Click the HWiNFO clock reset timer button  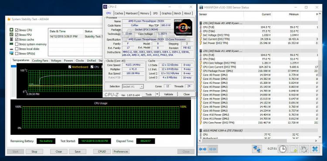(283, 149)
